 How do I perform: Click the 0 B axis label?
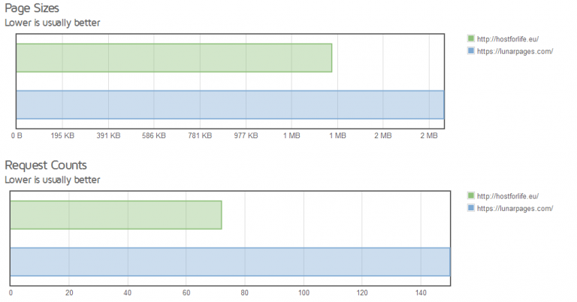click(17, 136)
